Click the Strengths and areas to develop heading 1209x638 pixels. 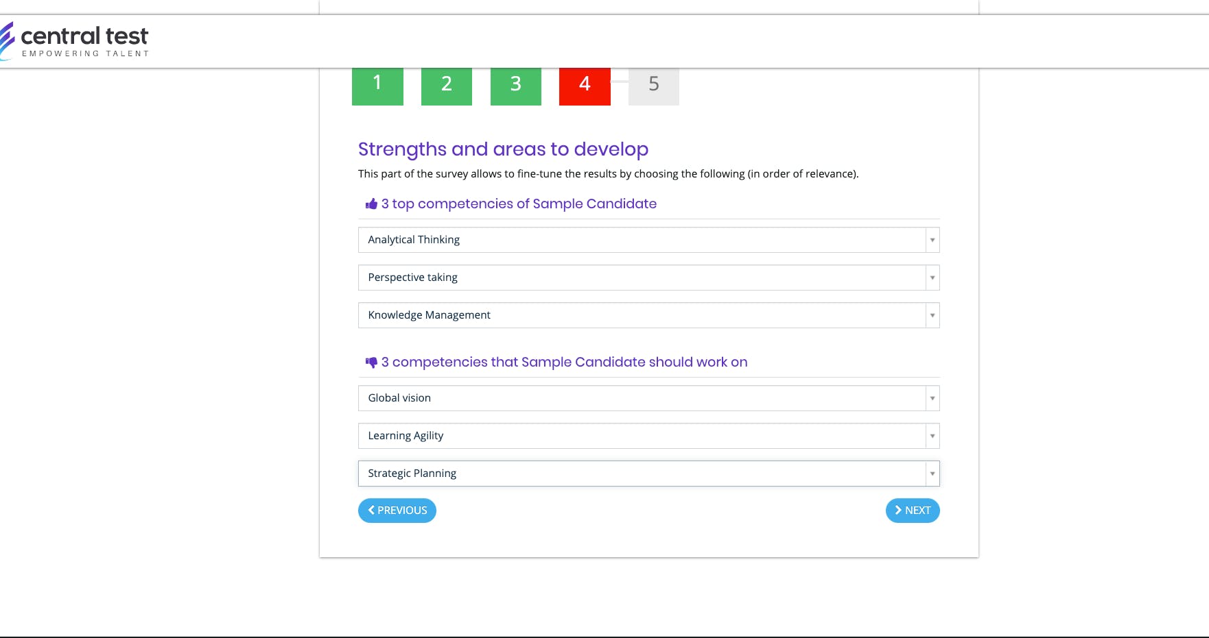503,149
